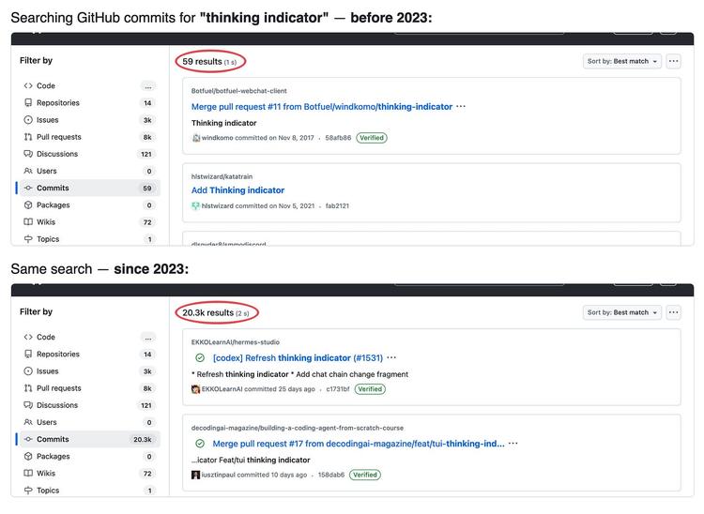The image size is (704, 514).
Task: Click hlstwizard author avatar
Action: tap(196, 205)
